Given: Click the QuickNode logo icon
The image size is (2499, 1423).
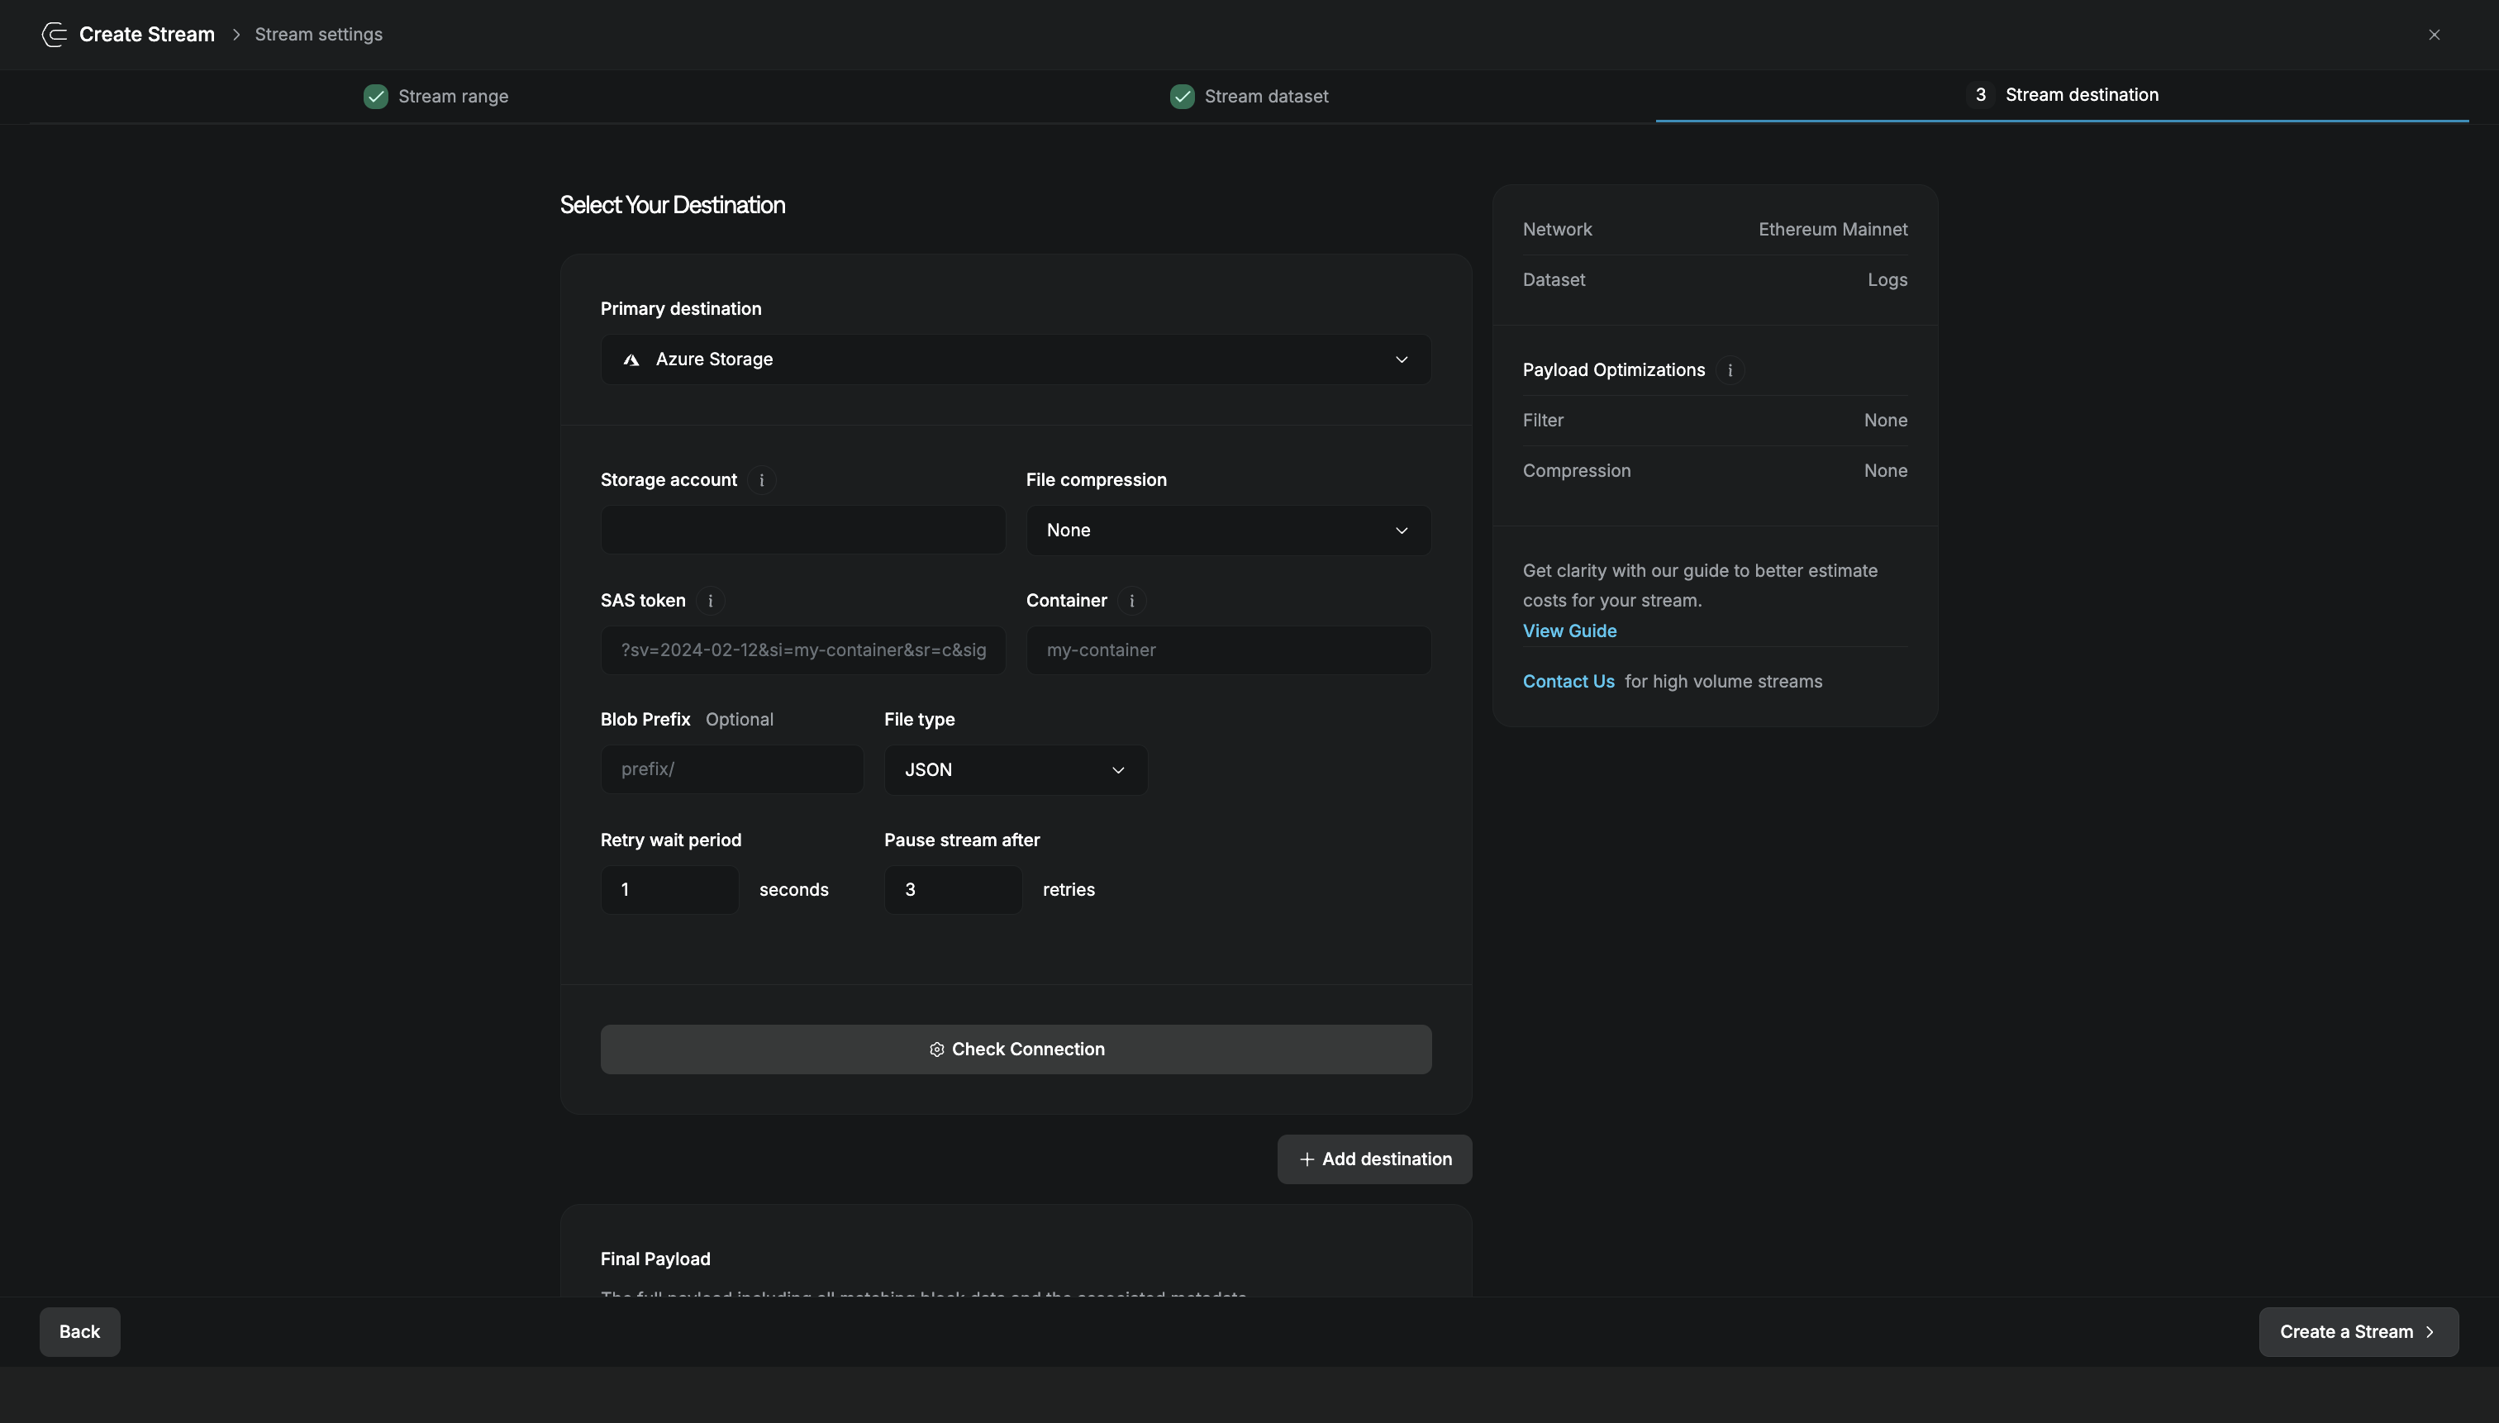Looking at the screenshot, I should pyautogui.click(x=54, y=34).
